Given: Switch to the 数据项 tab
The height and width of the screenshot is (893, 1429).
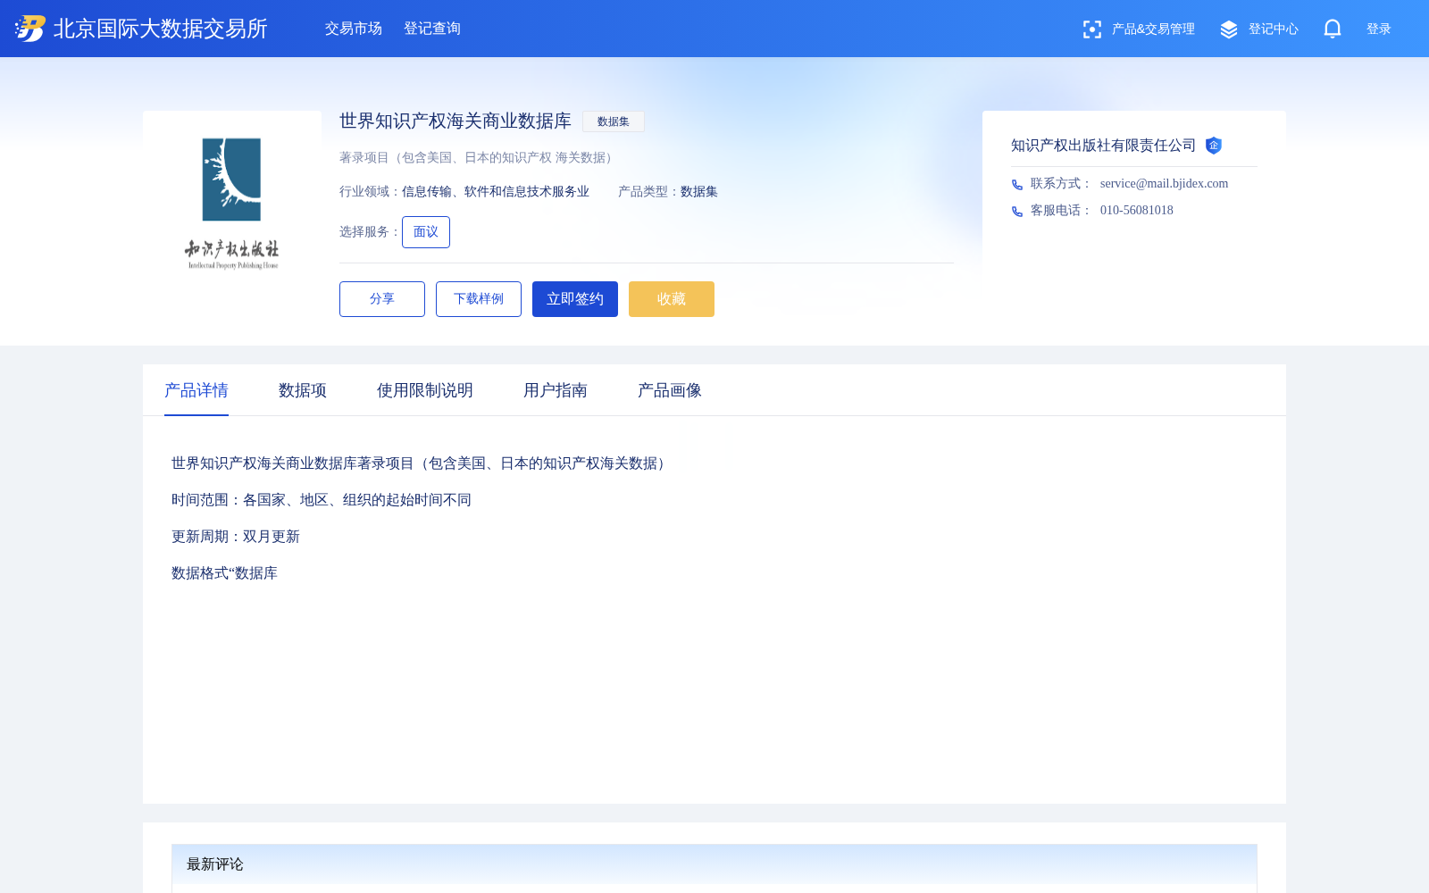Looking at the screenshot, I should point(303,390).
